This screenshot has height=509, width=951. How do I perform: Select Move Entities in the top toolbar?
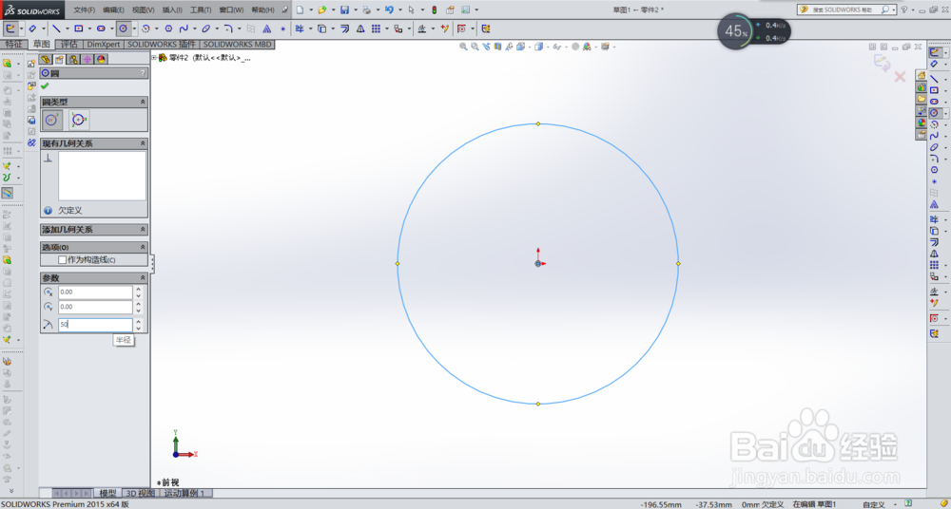click(x=398, y=28)
